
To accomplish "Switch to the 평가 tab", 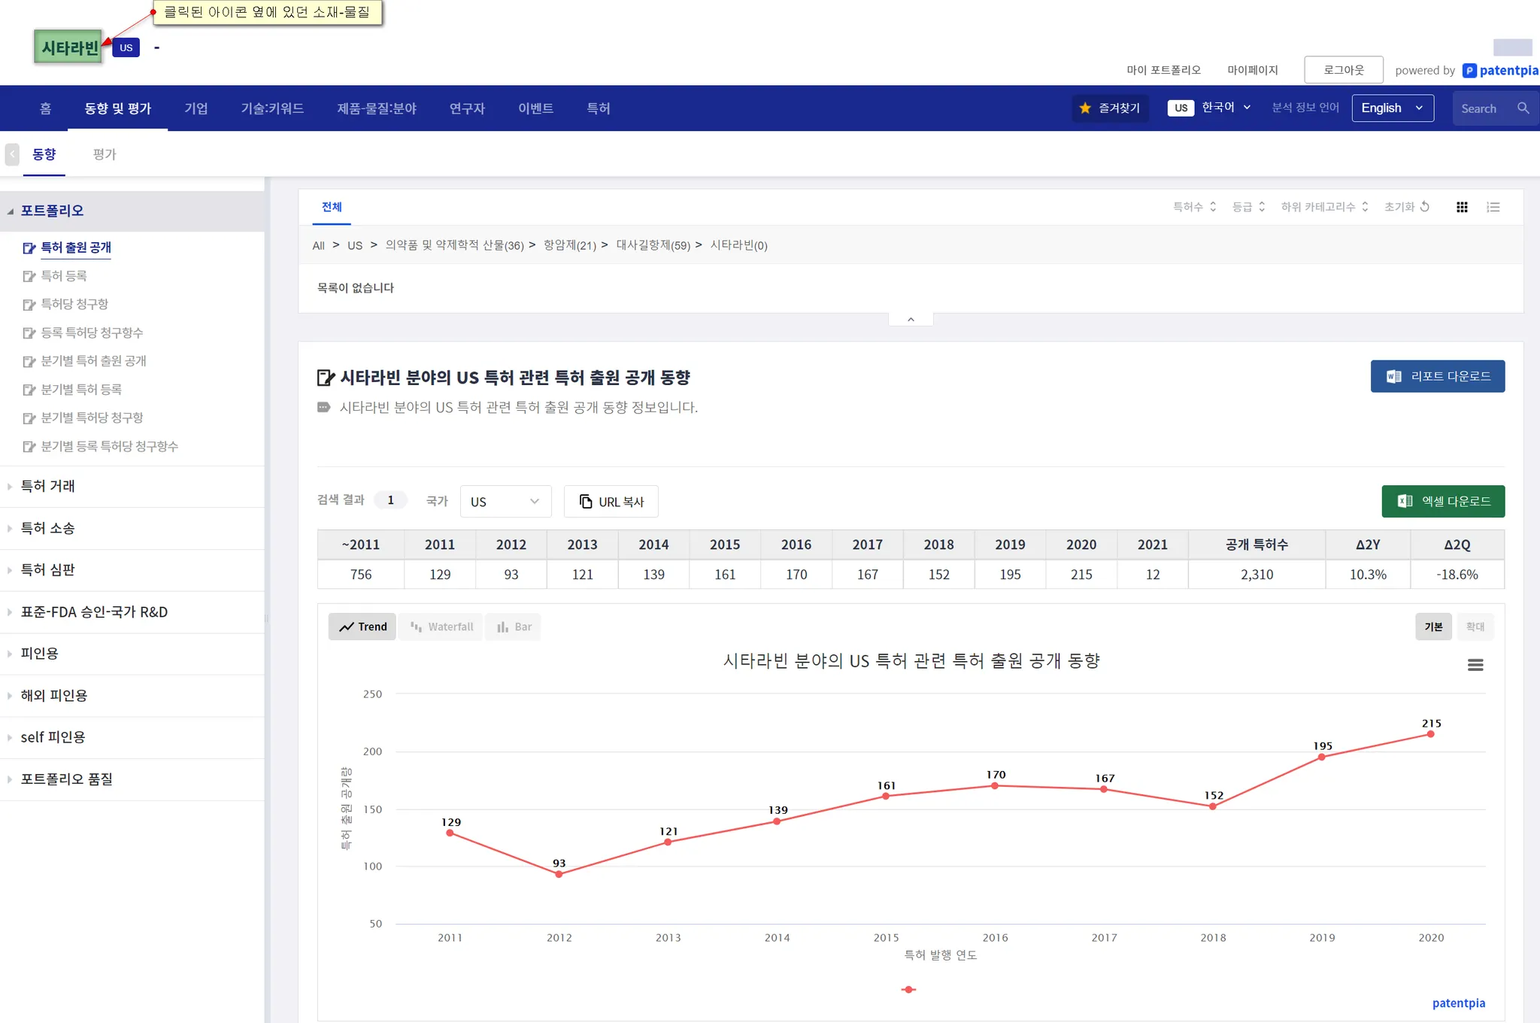I will (x=105, y=154).
